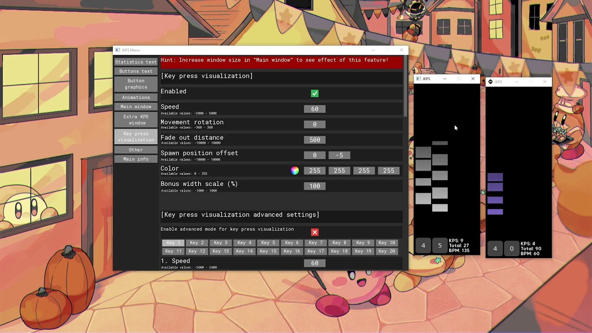Select the Key 8 button
Viewport: 592px width, 333px height.
point(339,243)
